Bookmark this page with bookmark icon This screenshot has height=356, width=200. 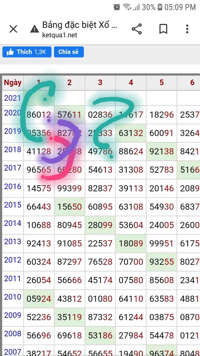pos(163,29)
